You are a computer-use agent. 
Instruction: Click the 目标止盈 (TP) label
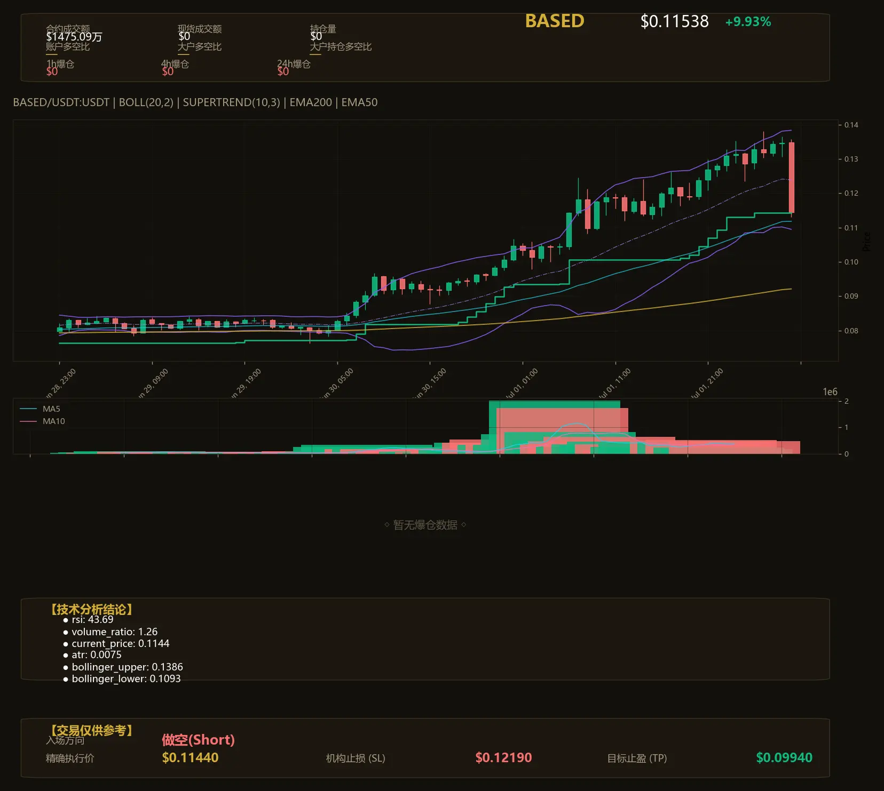pyautogui.click(x=637, y=758)
